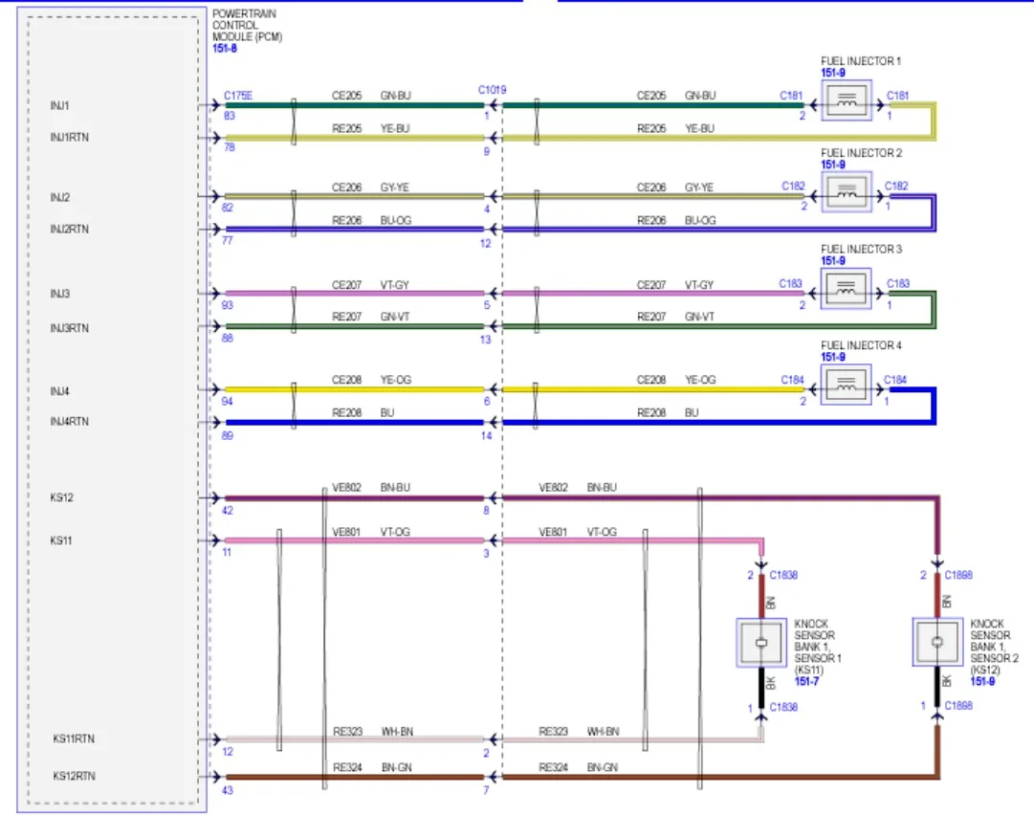
Task: Click pin number 42 at the KS12 wire
Action: pyautogui.click(x=228, y=511)
